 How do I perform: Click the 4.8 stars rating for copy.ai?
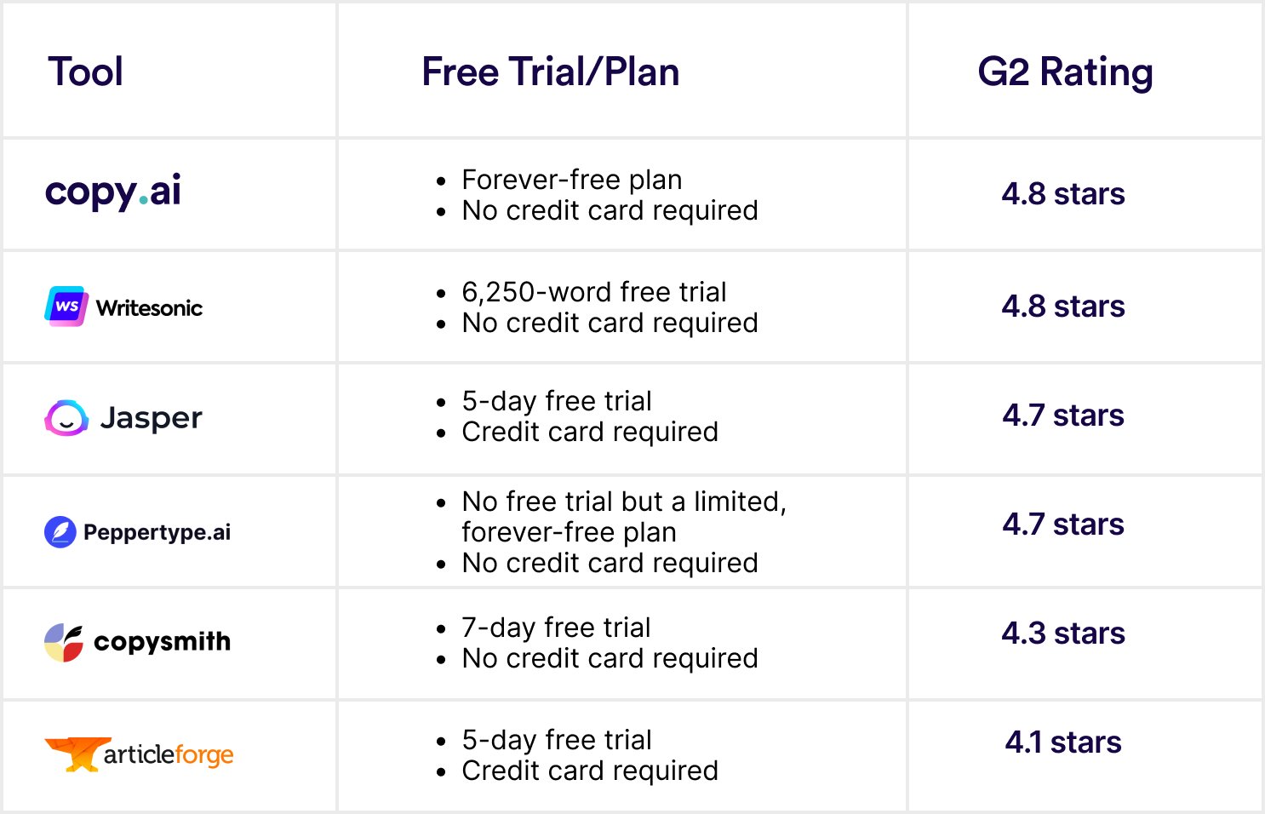tap(1063, 194)
